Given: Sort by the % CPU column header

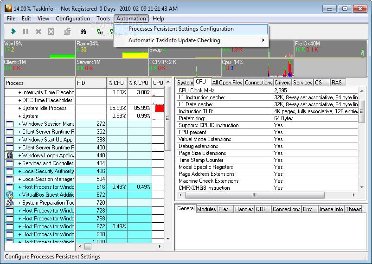Looking at the screenshot, I should pyautogui.click(x=117, y=83).
